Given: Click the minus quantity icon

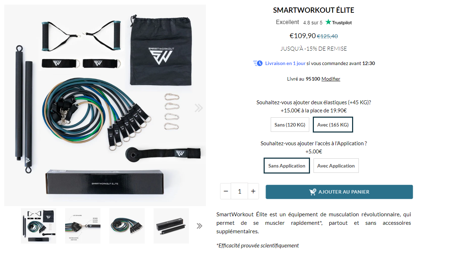Looking at the screenshot, I should [225, 191].
